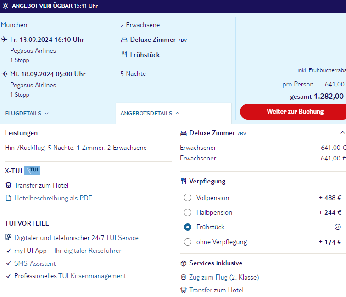346x297 pixels.
Task: Click the bed icon next to Deluxe Zimmer in summary
Action: (124, 40)
